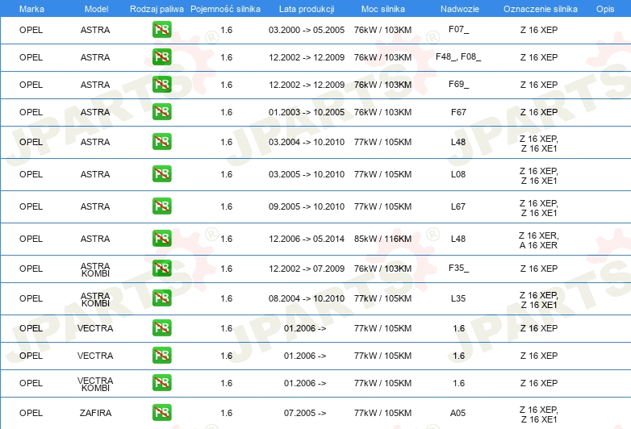Sort by the Marka column header
631x429 pixels.
31,9
